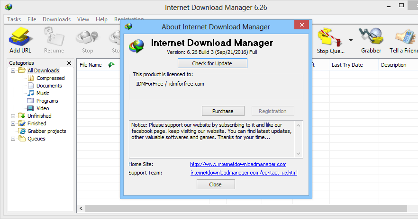The height and width of the screenshot is (219, 418).
Task: Open the File menu
Action: click(32, 19)
